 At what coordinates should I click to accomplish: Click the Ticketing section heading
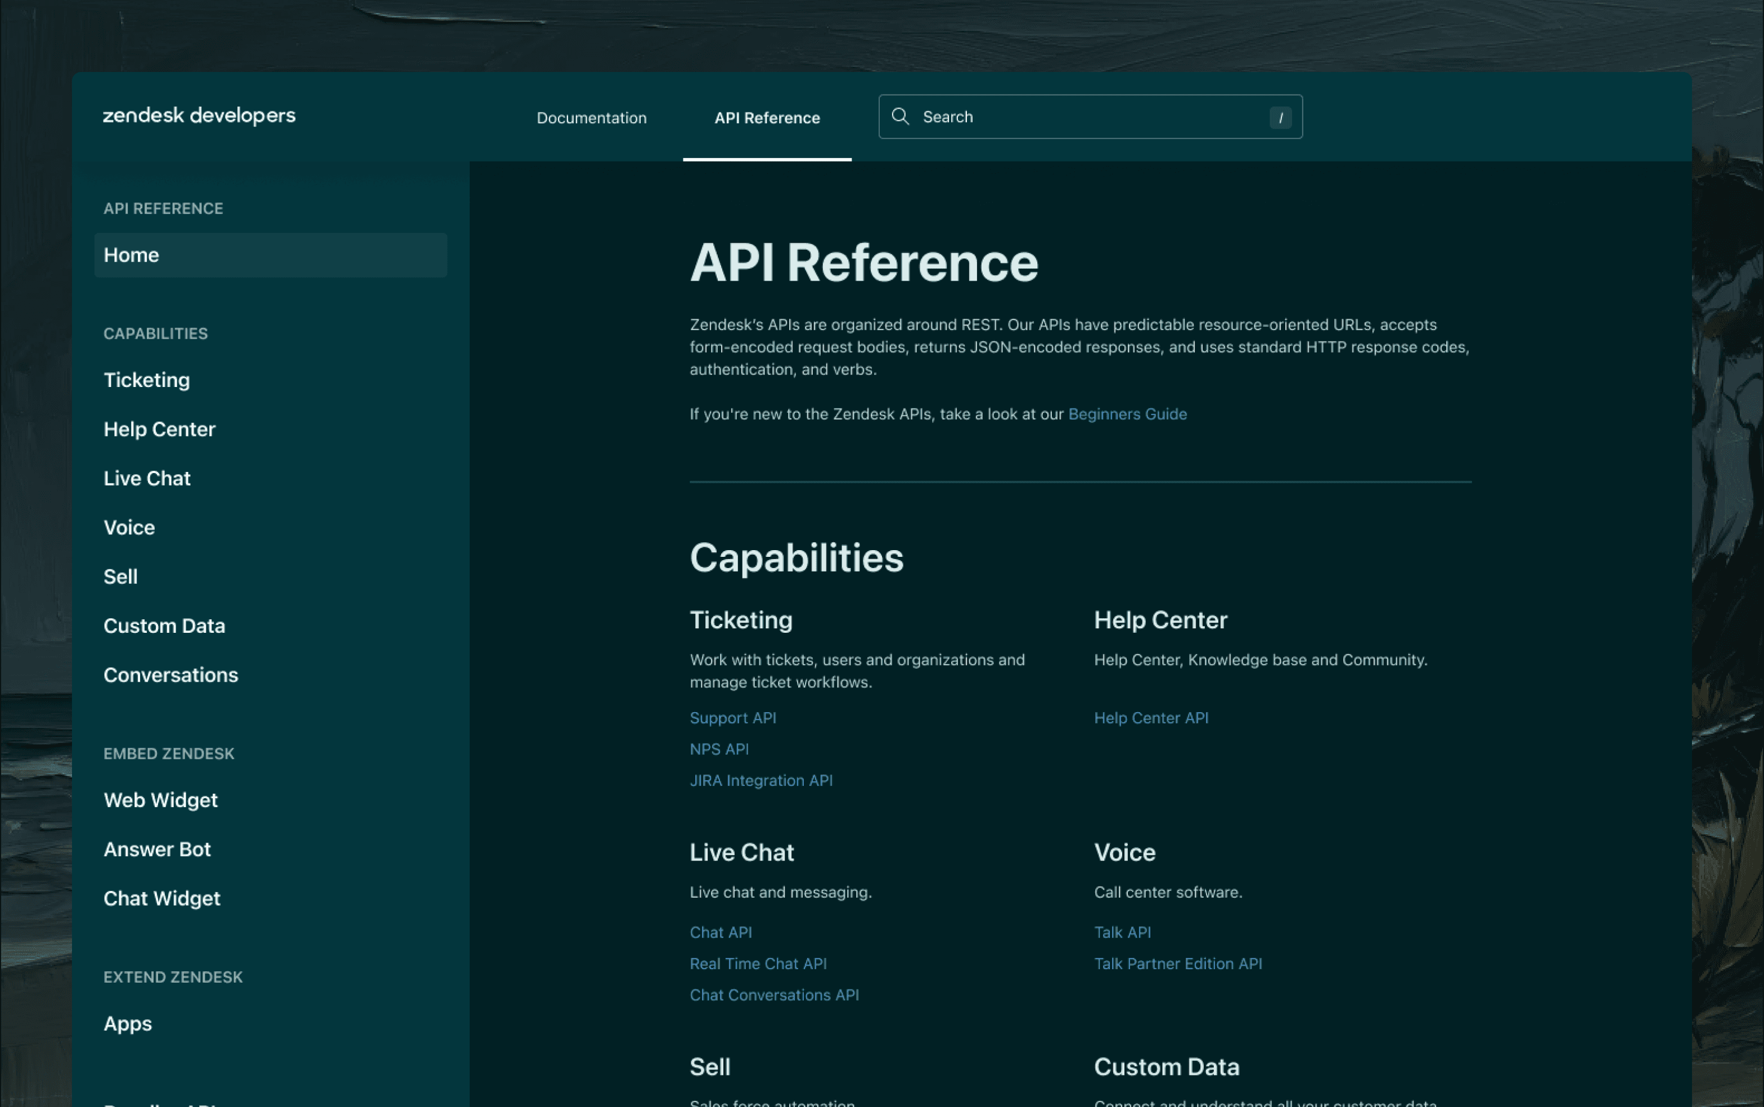[x=741, y=620]
